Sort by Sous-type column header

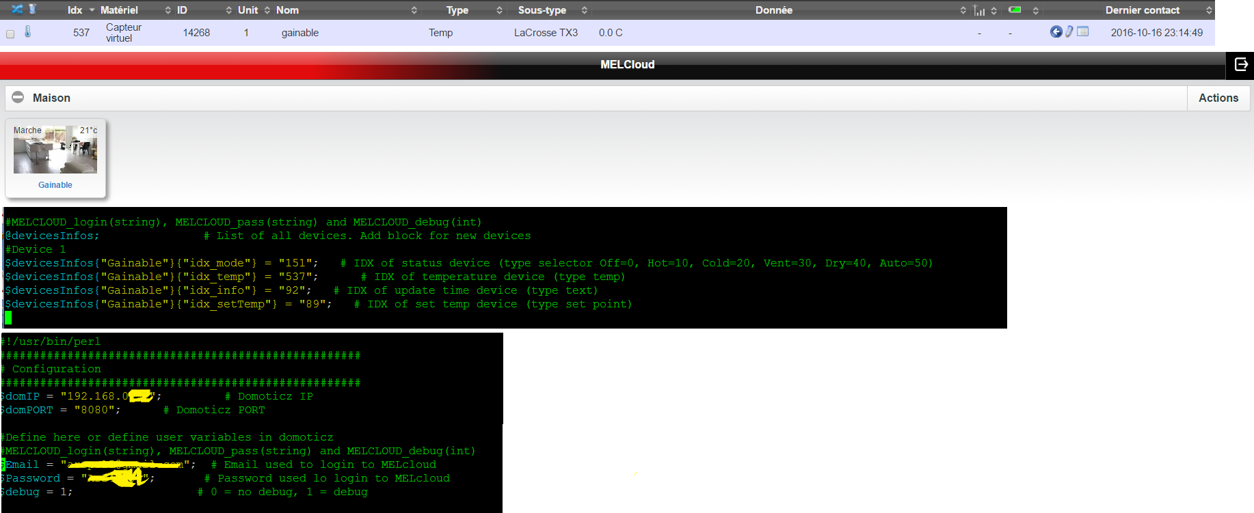(x=542, y=10)
